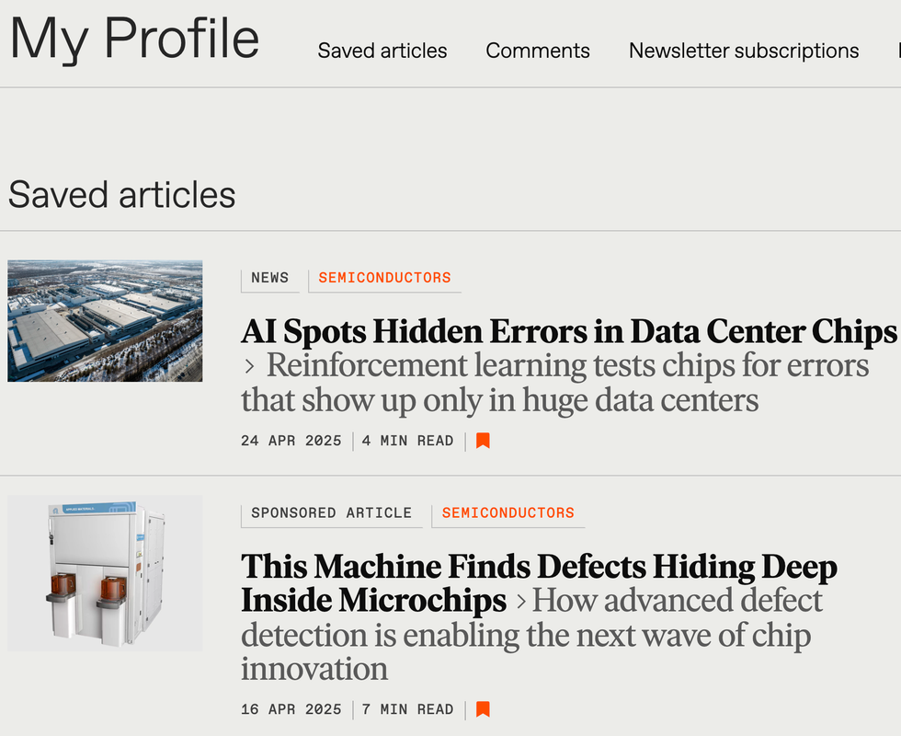Click the SPONSORED ARTICLE label
901x736 pixels.
[x=330, y=512]
